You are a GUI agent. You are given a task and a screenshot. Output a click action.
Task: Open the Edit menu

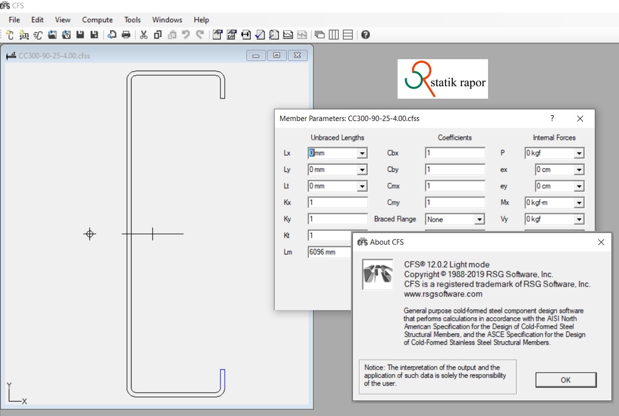[37, 20]
